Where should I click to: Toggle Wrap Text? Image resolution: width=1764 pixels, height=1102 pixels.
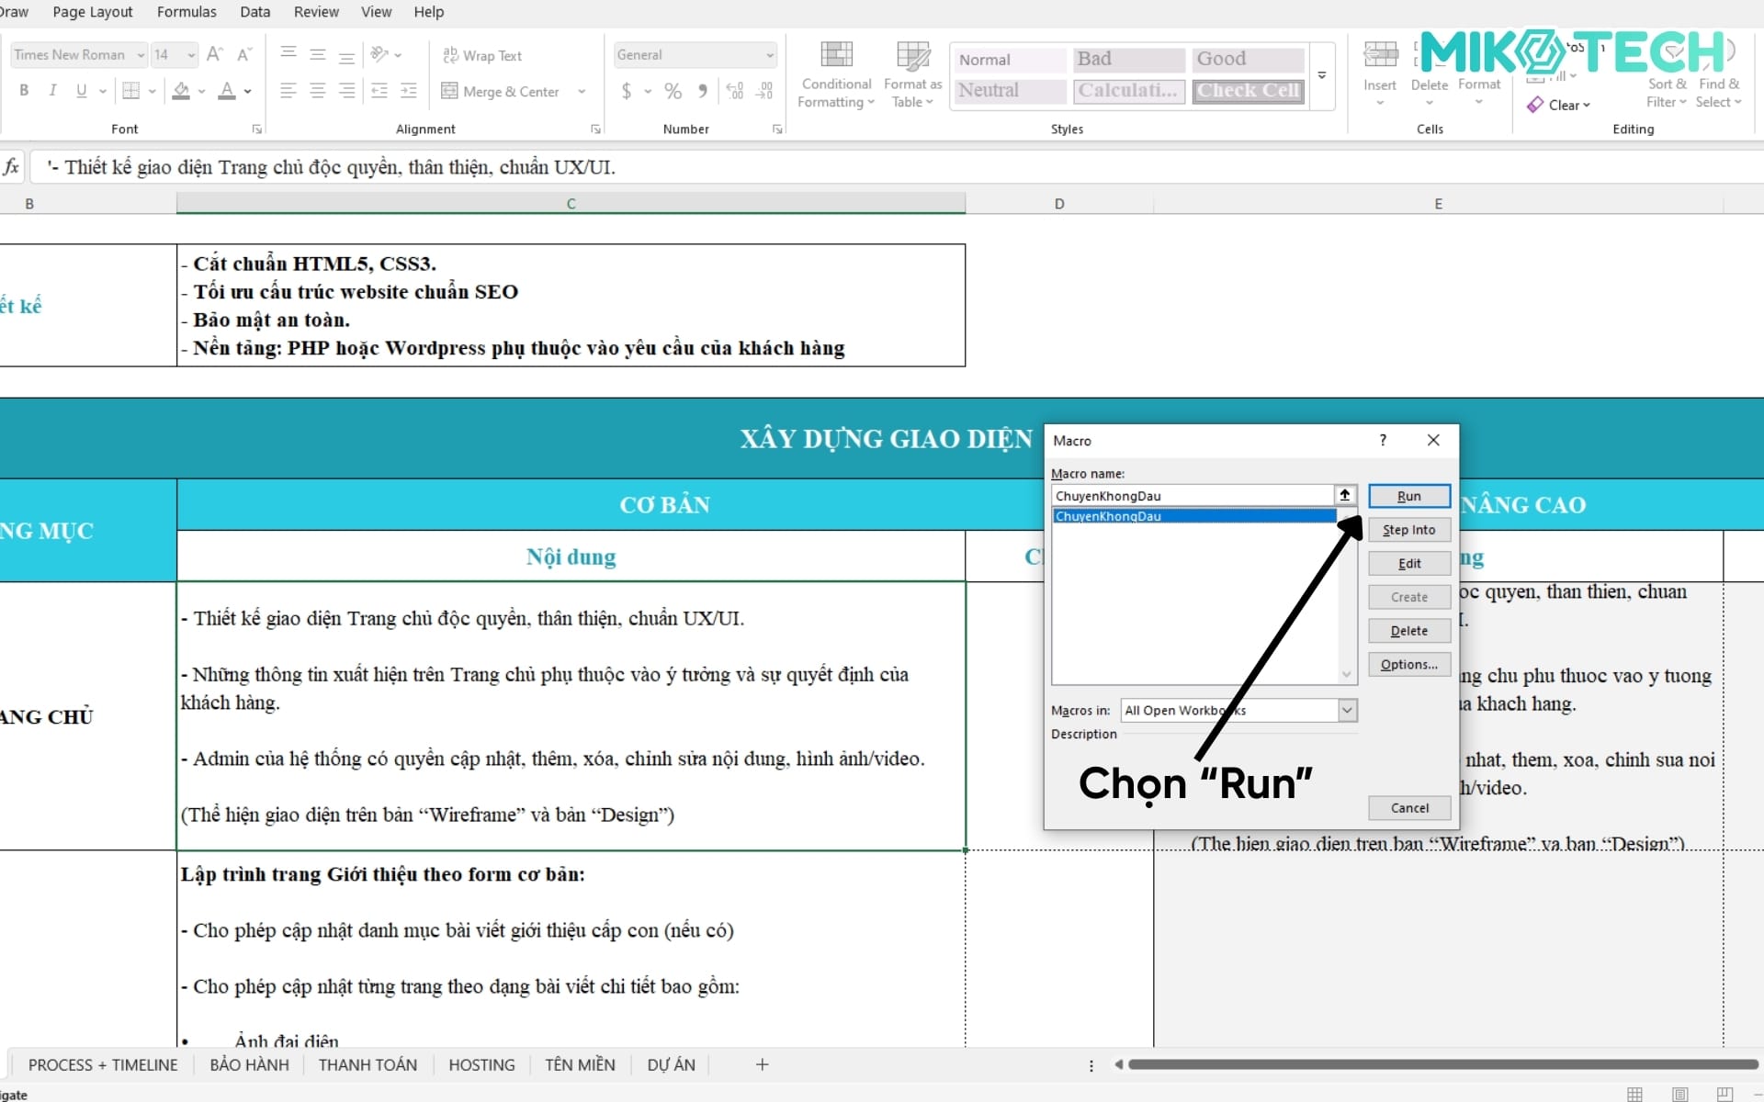click(482, 55)
